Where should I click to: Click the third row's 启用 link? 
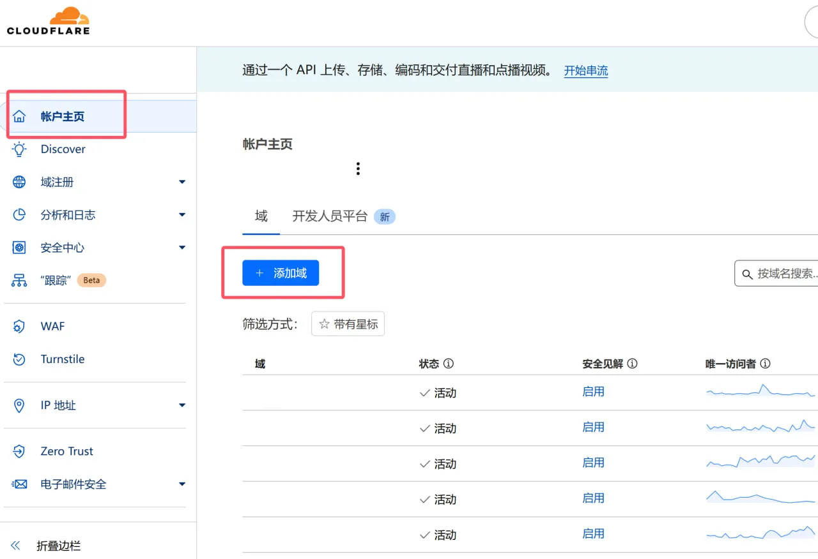click(593, 463)
